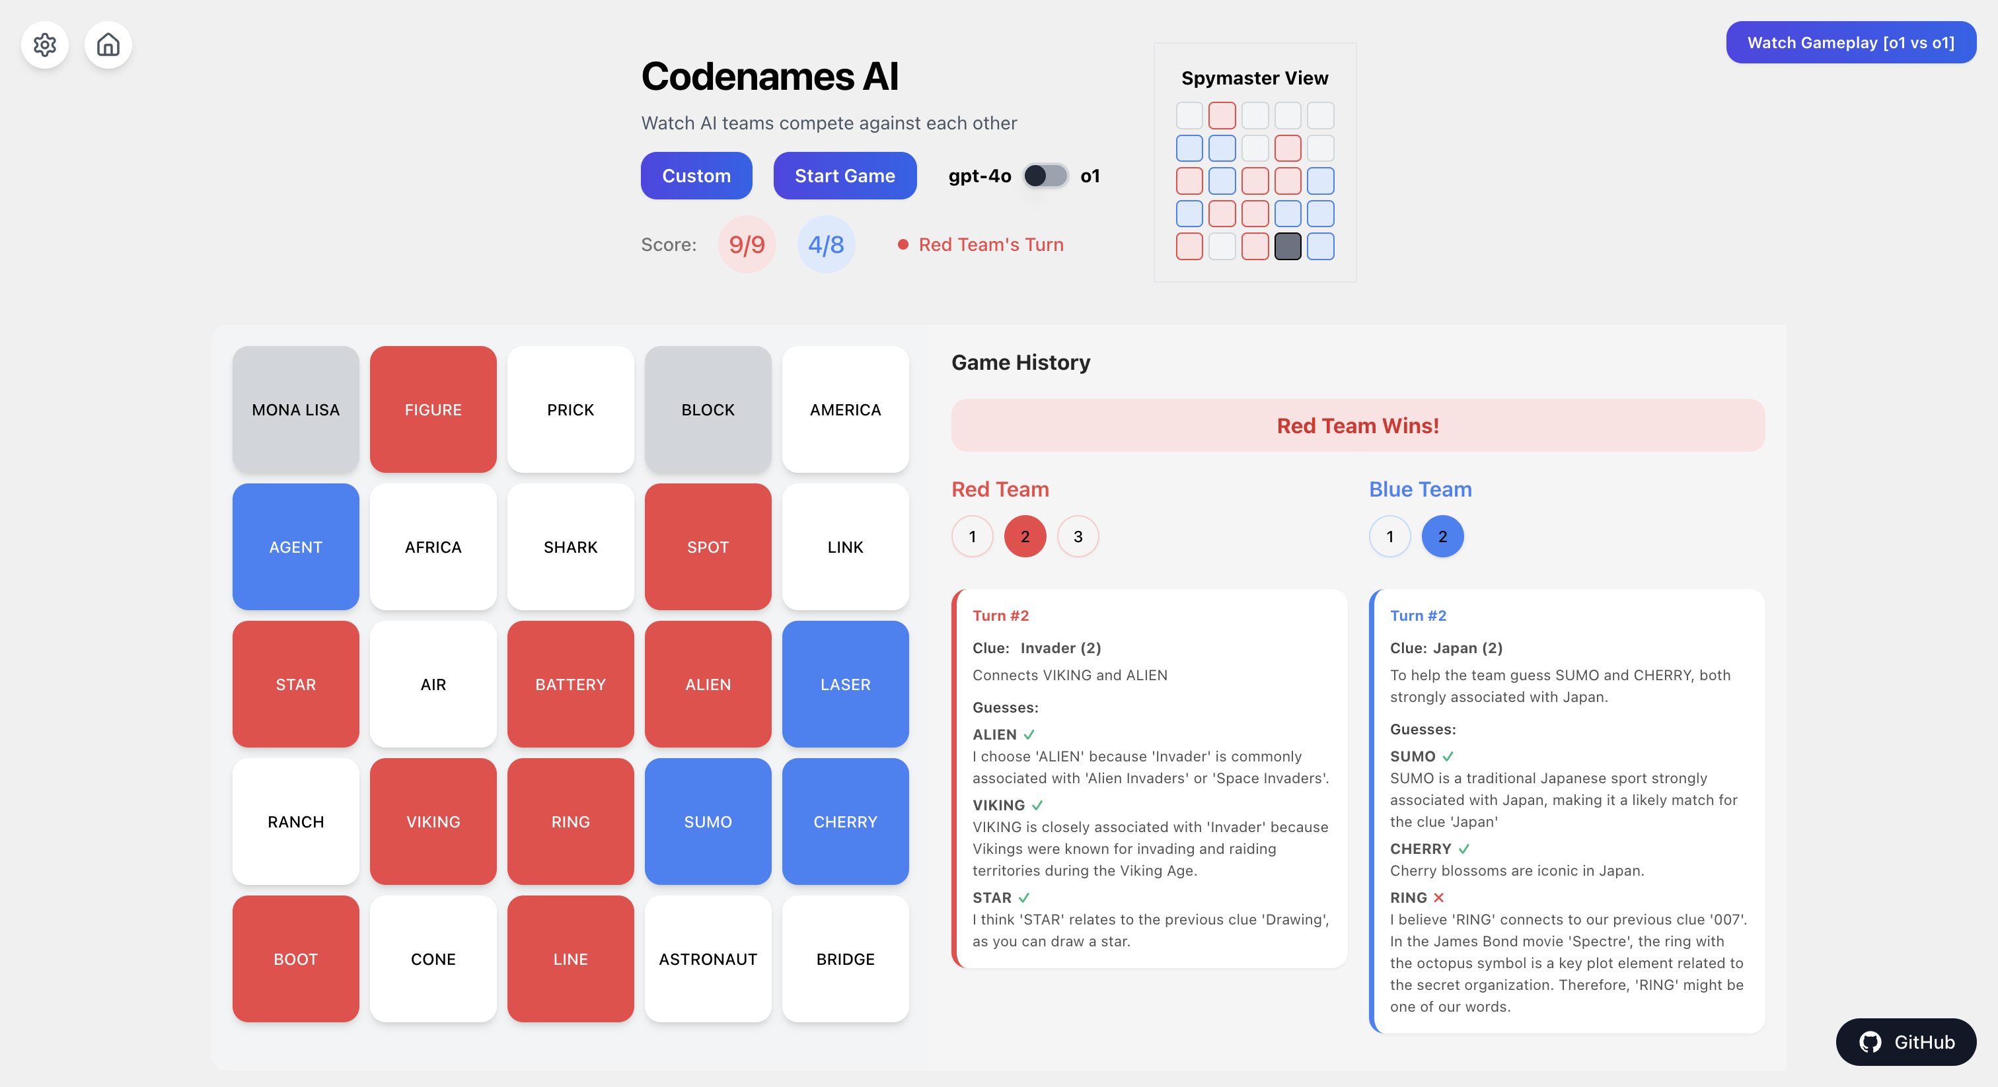Image resolution: width=1998 pixels, height=1087 pixels.
Task: Click Red Team turn number 1 badge
Action: [973, 536]
